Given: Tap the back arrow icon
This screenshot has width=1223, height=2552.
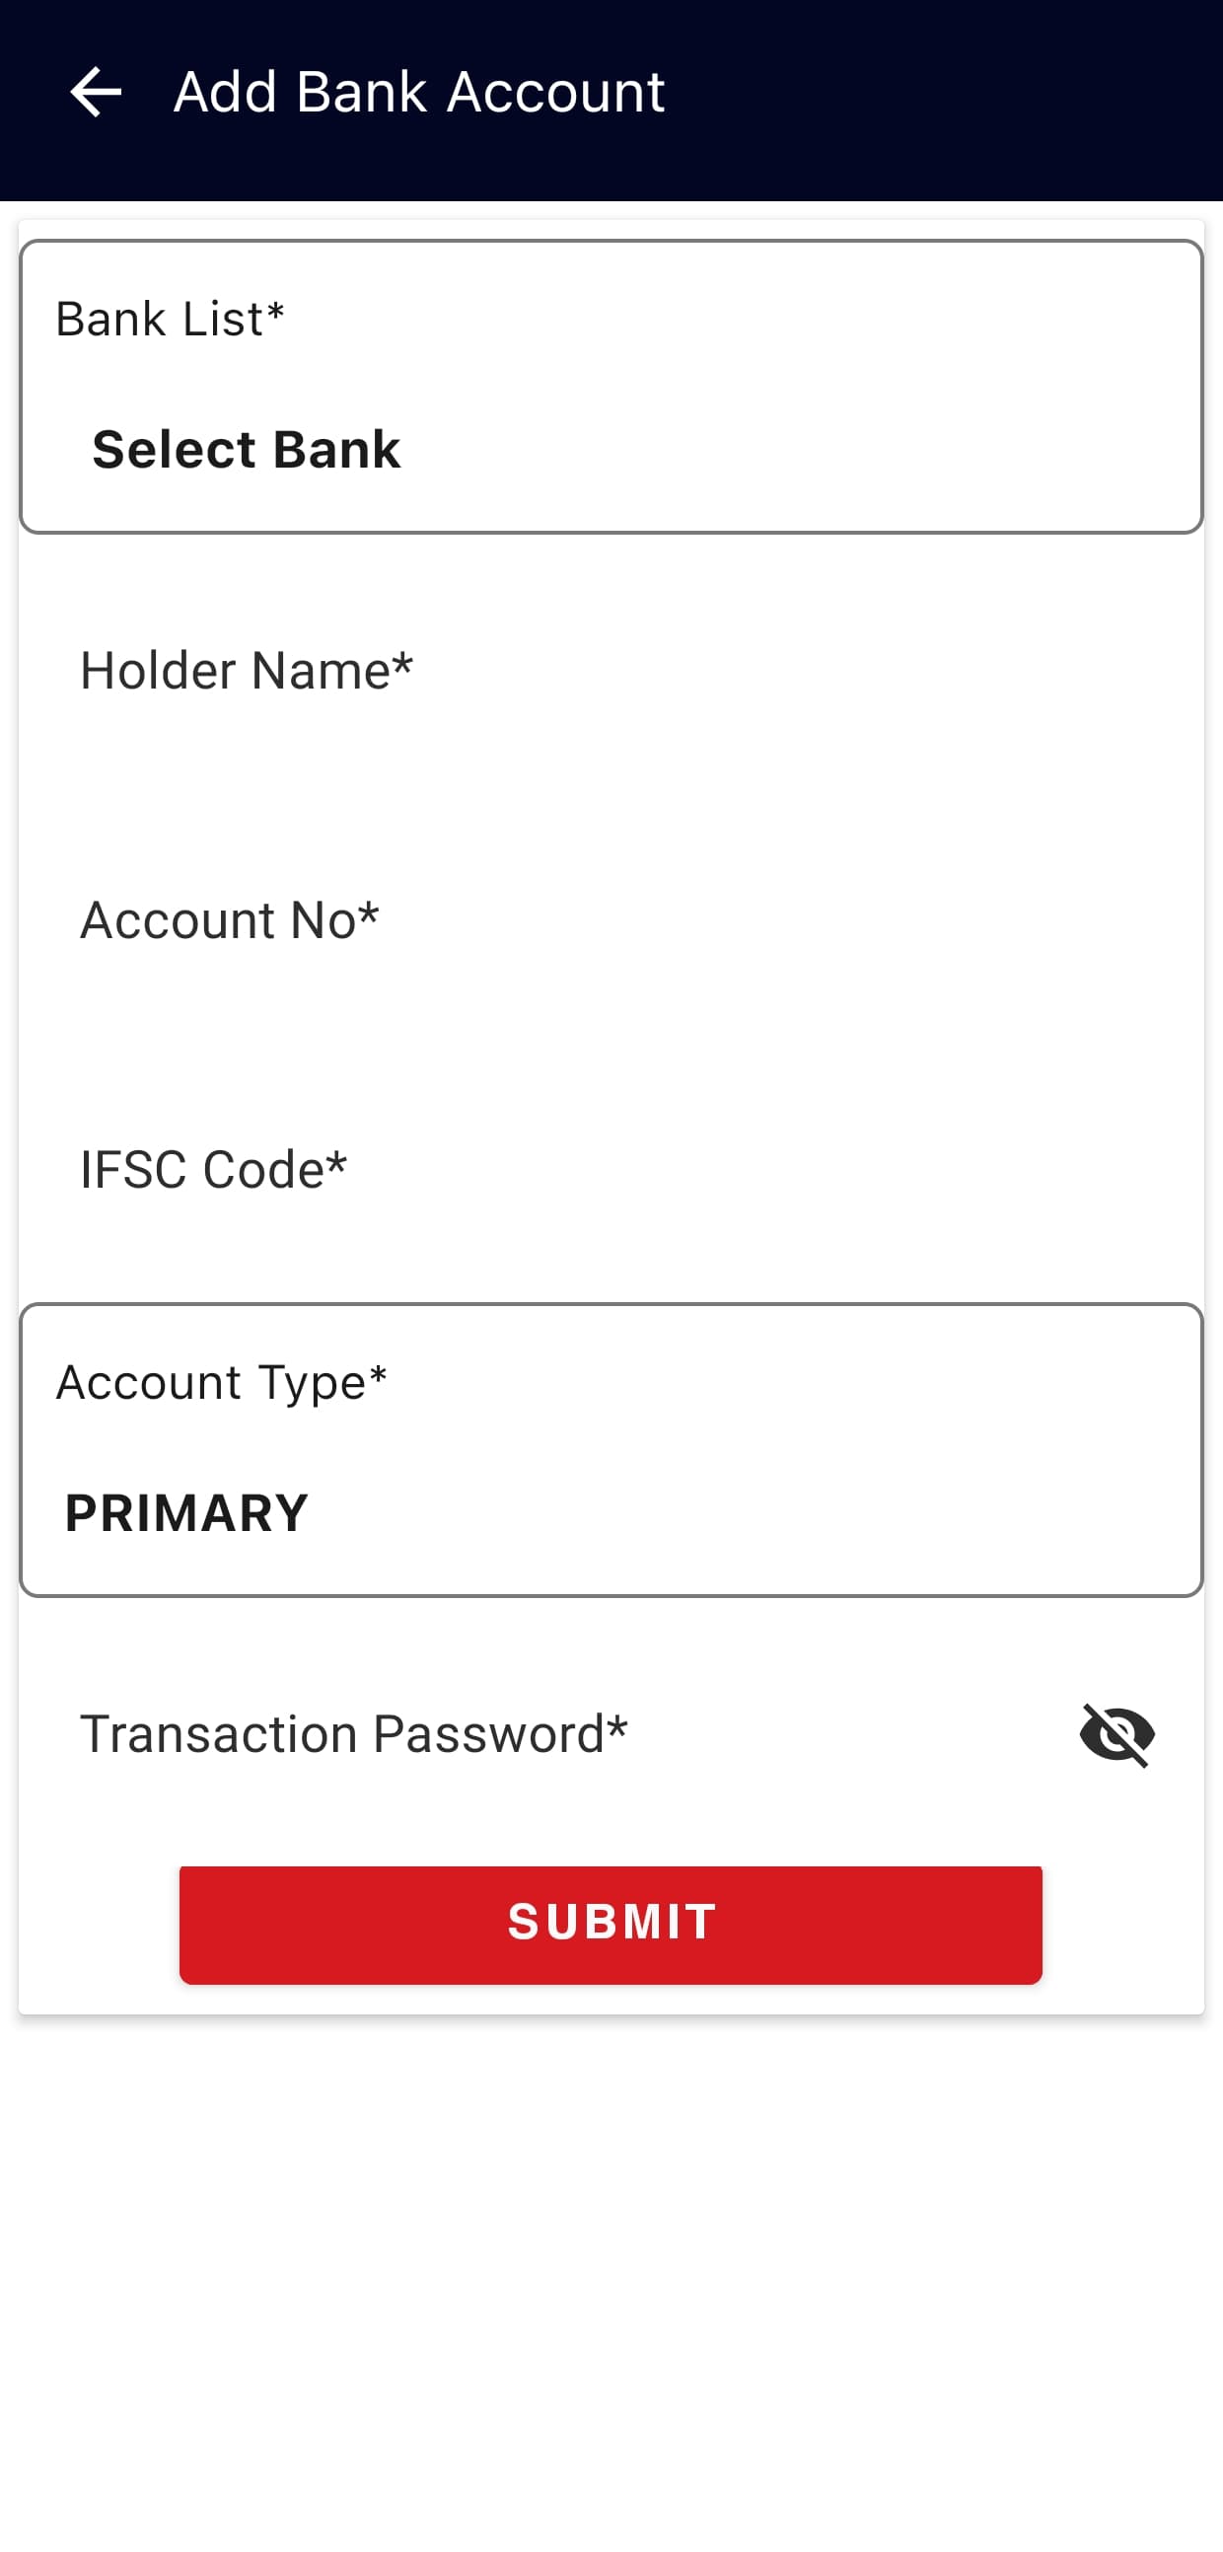Looking at the screenshot, I should (x=95, y=92).
